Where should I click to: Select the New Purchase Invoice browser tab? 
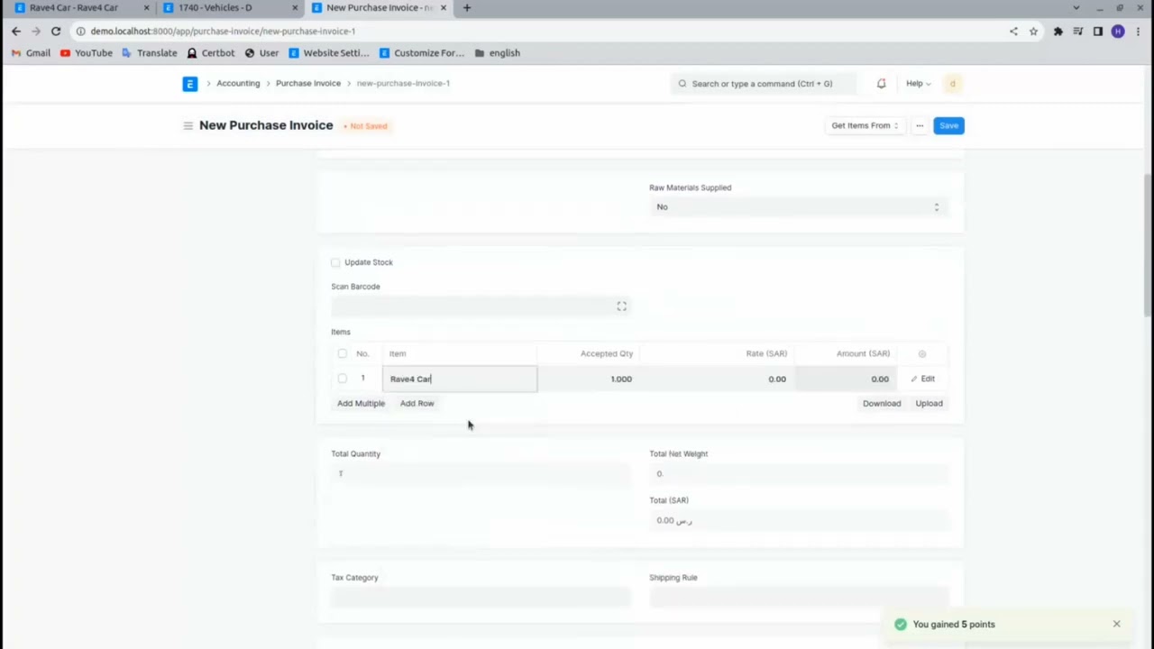pos(379,7)
